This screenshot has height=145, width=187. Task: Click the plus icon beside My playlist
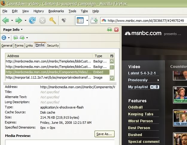coord(152,87)
